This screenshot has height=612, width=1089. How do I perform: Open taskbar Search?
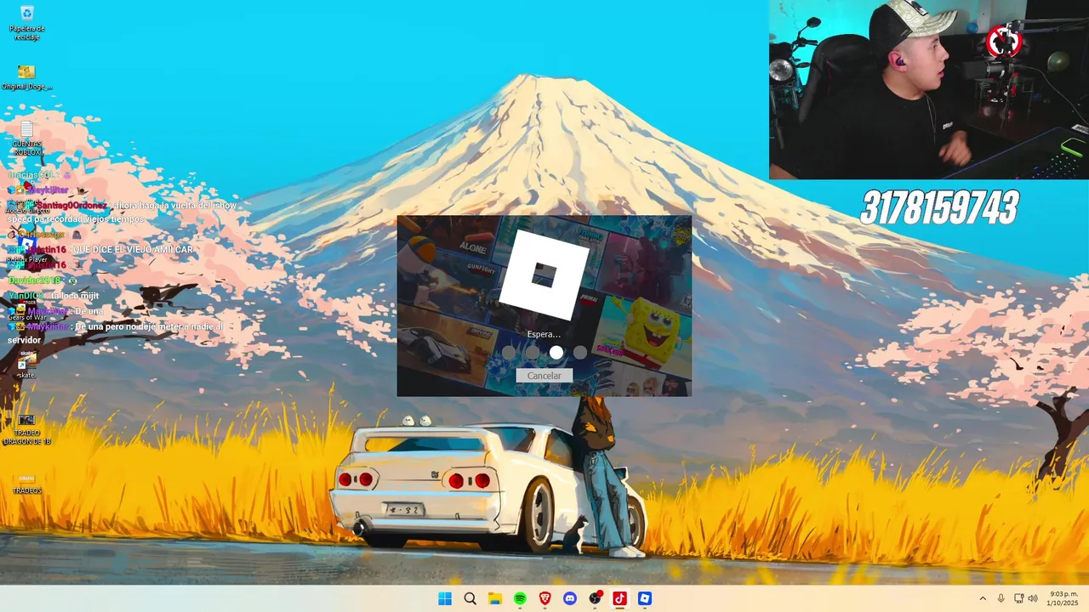point(470,598)
